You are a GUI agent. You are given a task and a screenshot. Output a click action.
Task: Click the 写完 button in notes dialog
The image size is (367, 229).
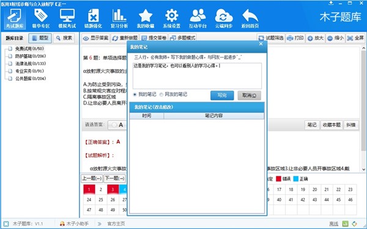[222, 96]
